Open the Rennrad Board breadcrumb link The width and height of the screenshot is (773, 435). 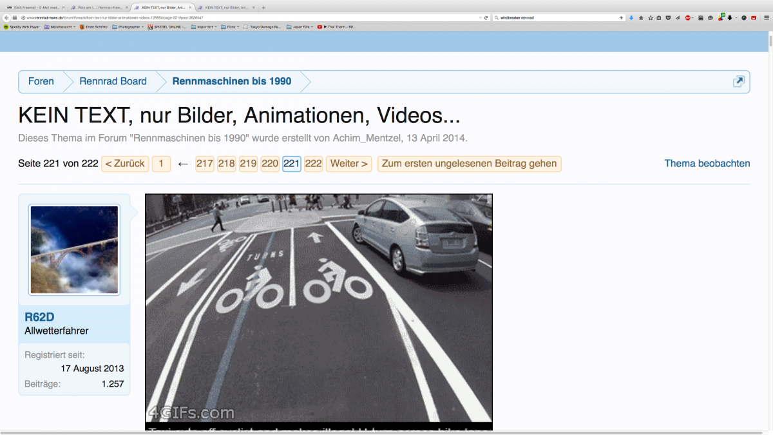click(113, 81)
